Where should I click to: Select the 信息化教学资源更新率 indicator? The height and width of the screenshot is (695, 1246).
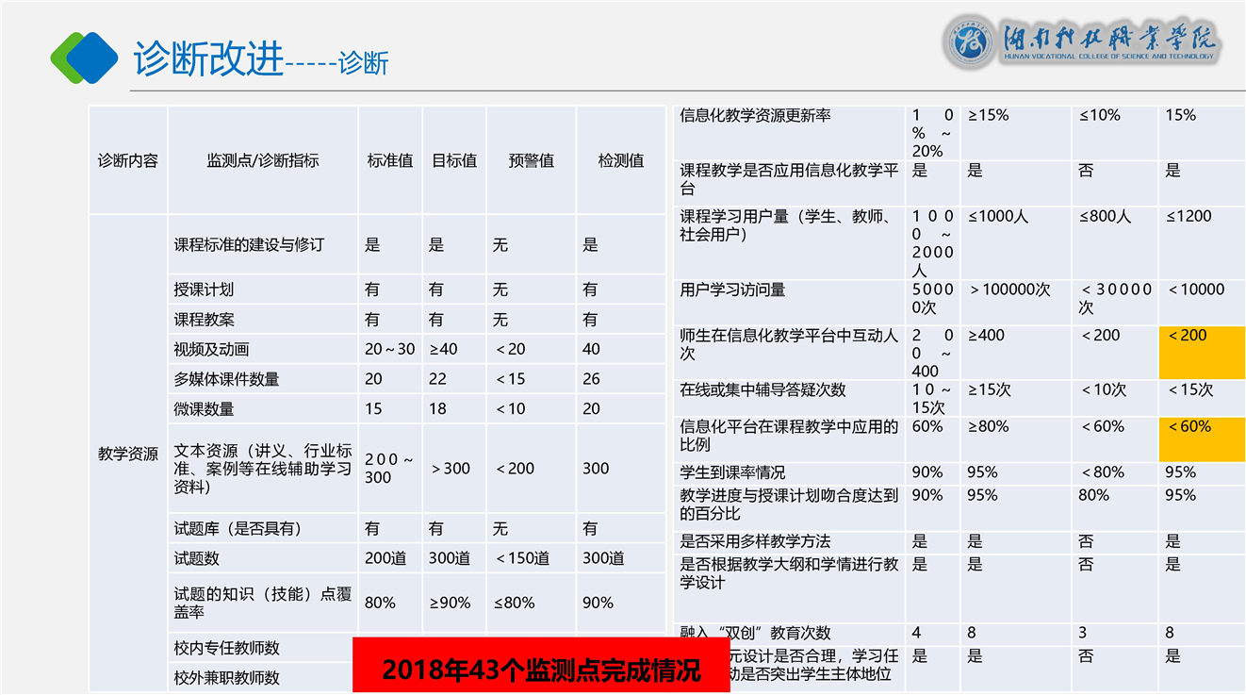(755, 116)
